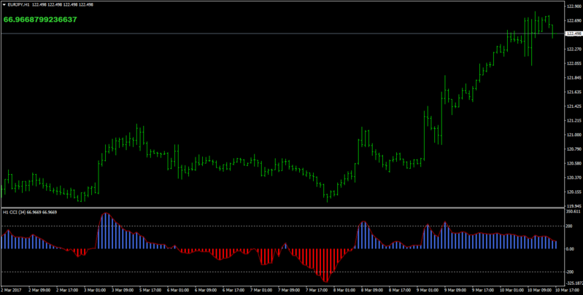
Task: Click the 8 Mar 17:00 time label
Action: click(400, 290)
